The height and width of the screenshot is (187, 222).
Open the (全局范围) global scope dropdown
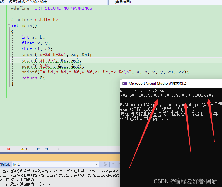[165, 2]
